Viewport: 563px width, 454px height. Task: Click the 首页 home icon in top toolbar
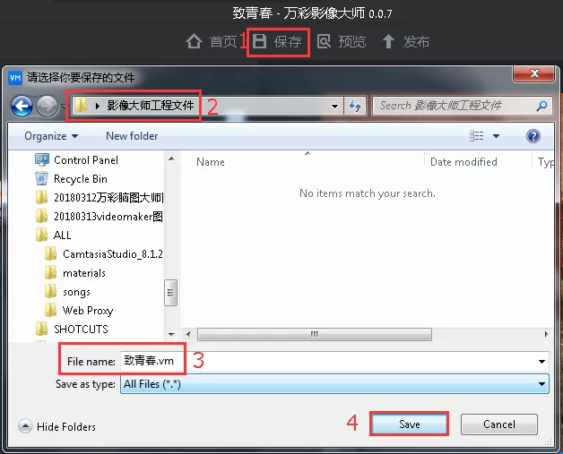194,41
